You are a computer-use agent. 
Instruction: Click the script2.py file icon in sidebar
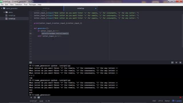[x=6, y=19]
